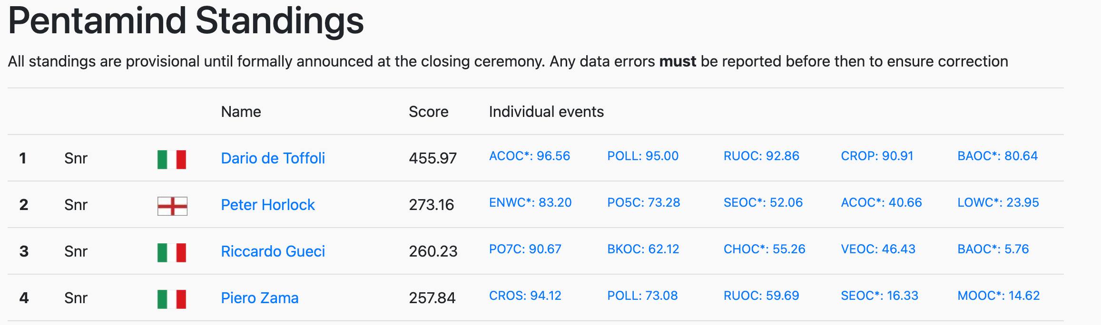Open Peter Horlock's profile link
Viewport: 1101px width, 325px height.
(268, 204)
